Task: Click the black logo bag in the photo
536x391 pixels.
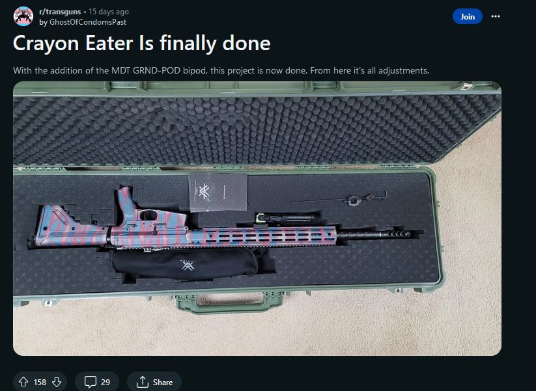Action: click(x=186, y=263)
